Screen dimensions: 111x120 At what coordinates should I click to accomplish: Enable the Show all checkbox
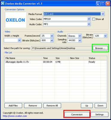[x=93, y=19]
